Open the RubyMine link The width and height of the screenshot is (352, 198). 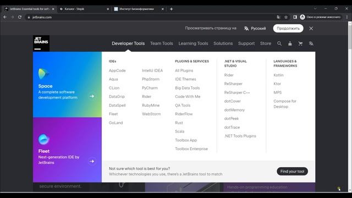pyautogui.click(x=151, y=105)
